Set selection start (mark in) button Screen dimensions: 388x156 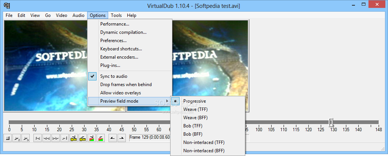click(x=112, y=138)
